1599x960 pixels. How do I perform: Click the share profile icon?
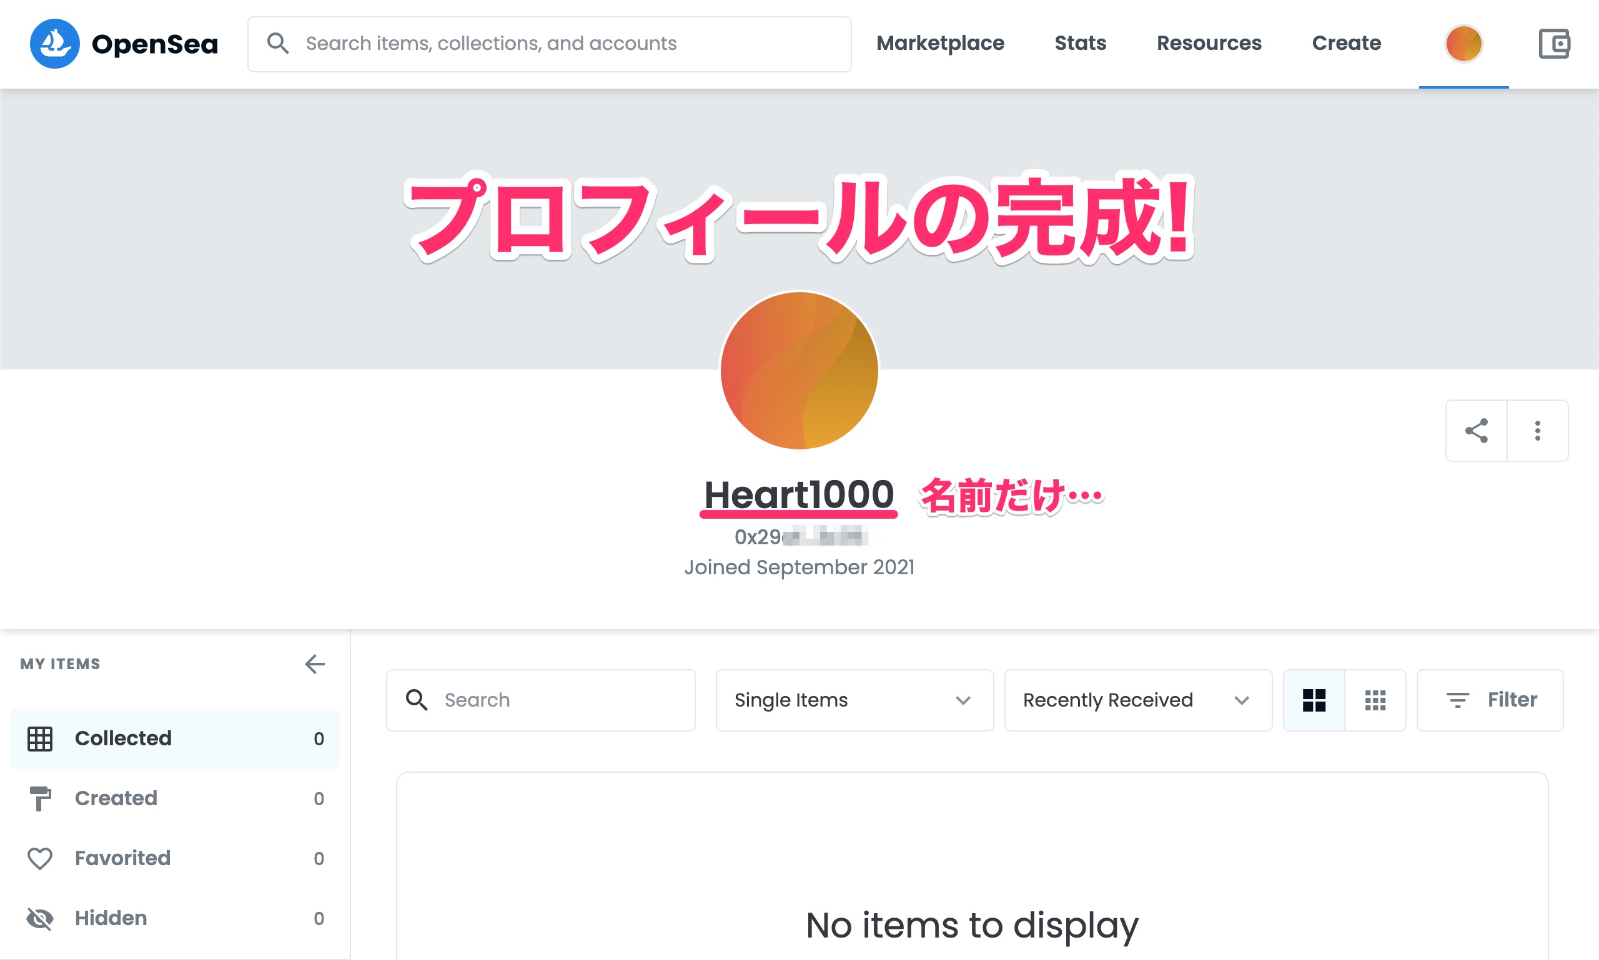coord(1476,431)
